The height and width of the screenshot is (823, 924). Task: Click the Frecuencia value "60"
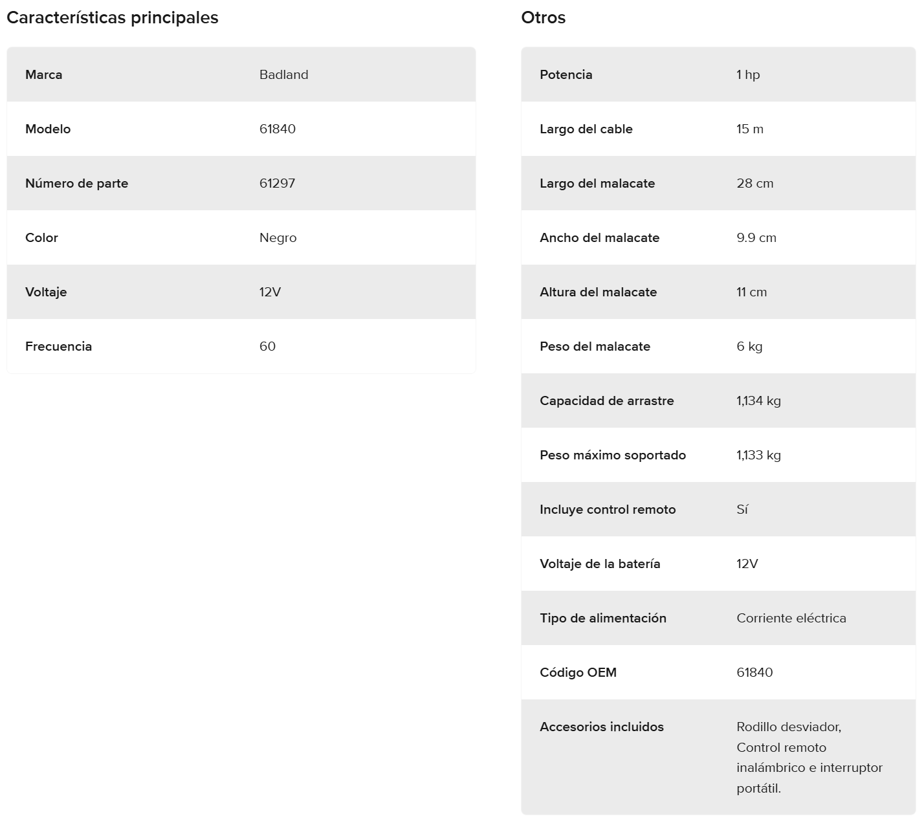click(267, 346)
